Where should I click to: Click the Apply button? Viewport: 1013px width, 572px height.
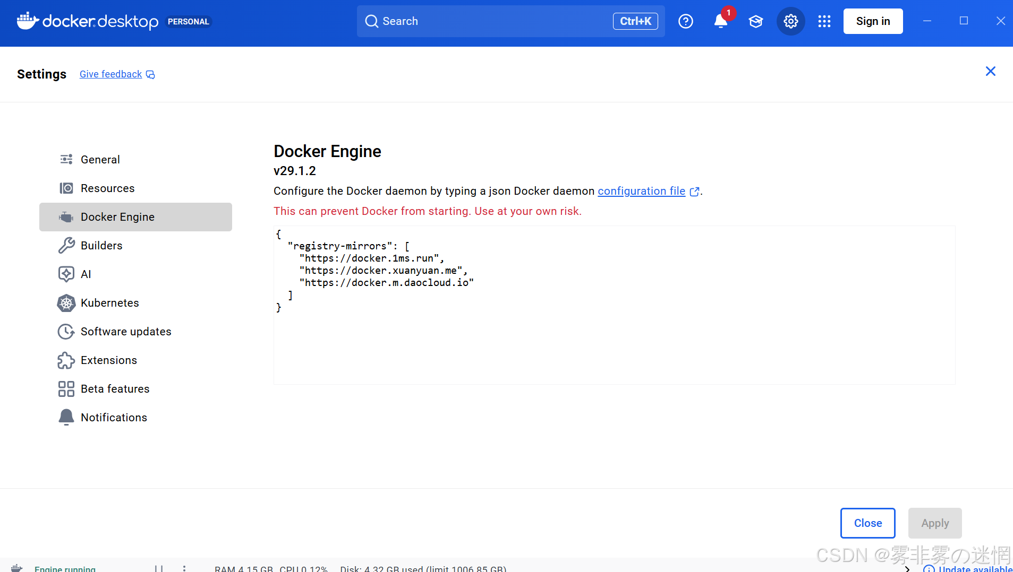click(934, 523)
